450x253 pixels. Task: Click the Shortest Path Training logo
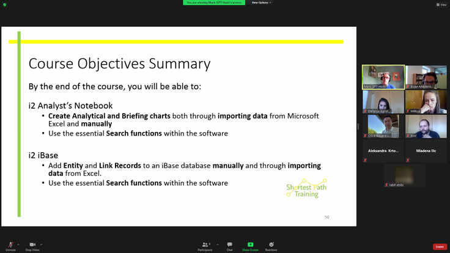pos(306,189)
